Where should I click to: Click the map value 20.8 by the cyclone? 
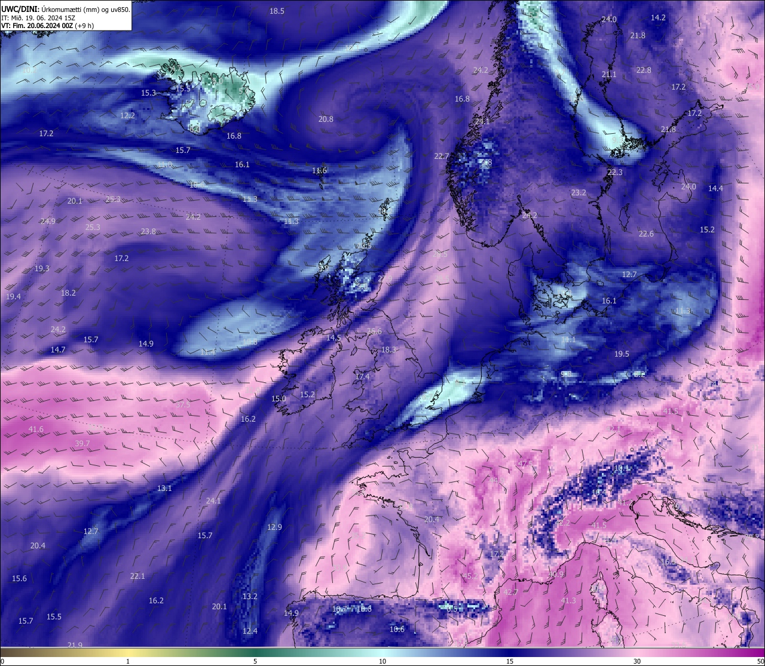pos(326,119)
